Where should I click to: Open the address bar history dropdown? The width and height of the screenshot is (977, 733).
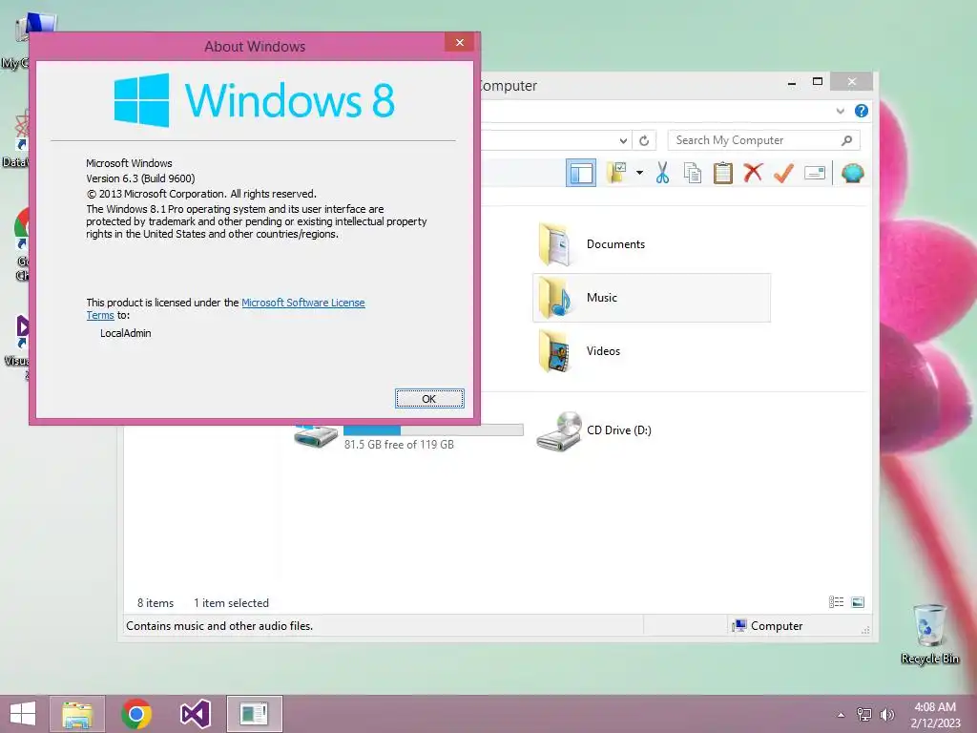(623, 141)
